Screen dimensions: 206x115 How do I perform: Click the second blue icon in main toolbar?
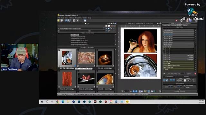70,20
